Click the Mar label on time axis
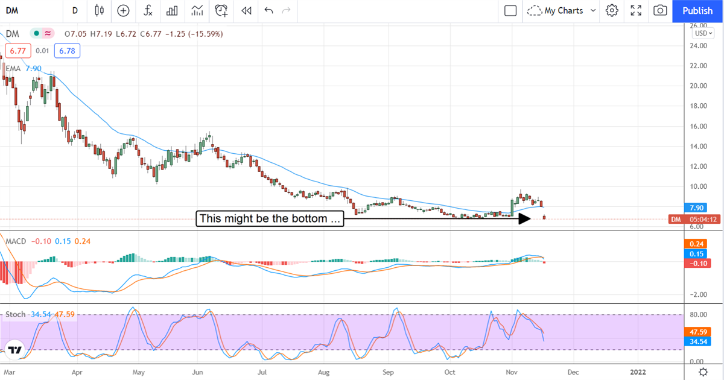This screenshot has width=724, height=380. coord(11,372)
